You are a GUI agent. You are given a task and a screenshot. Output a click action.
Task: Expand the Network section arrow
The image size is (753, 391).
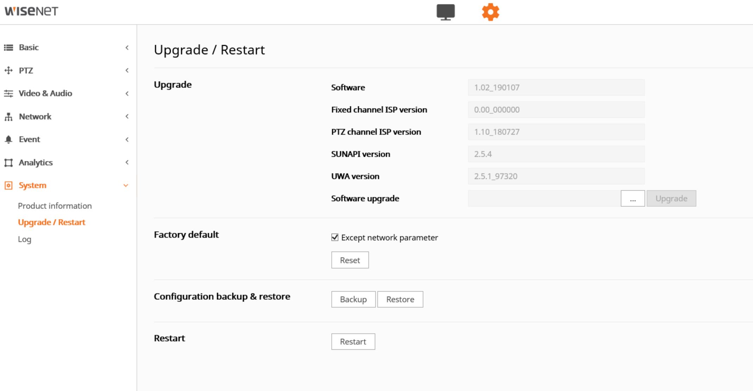pos(127,117)
